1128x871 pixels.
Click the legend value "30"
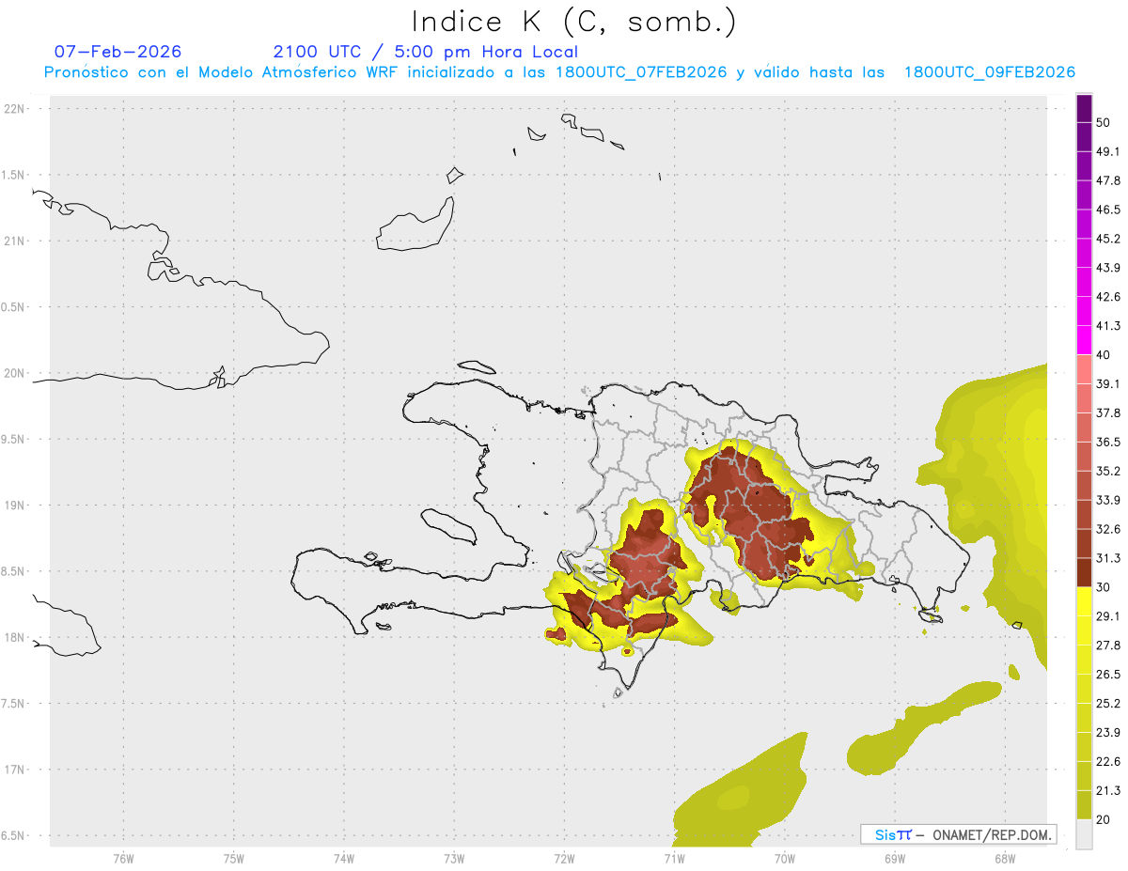pyautogui.click(x=1104, y=586)
